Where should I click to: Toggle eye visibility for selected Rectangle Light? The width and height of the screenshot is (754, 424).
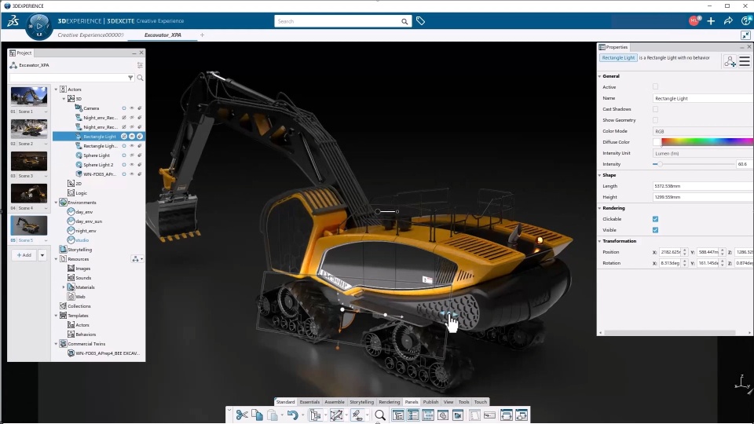(132, 137)
